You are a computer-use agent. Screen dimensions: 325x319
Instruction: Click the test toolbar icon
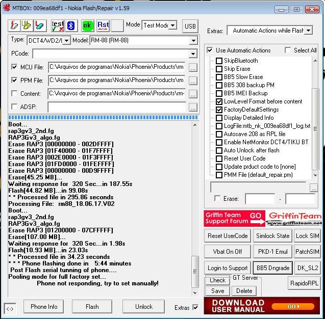click(x=58, y=25)
